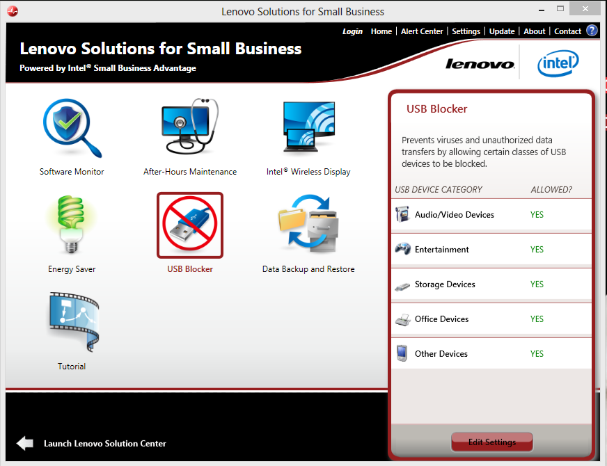Image resolution: width=607 pixels, height=466 pixels.
Task: Select the USB Blocker icon
Action: tap(190, 225)
